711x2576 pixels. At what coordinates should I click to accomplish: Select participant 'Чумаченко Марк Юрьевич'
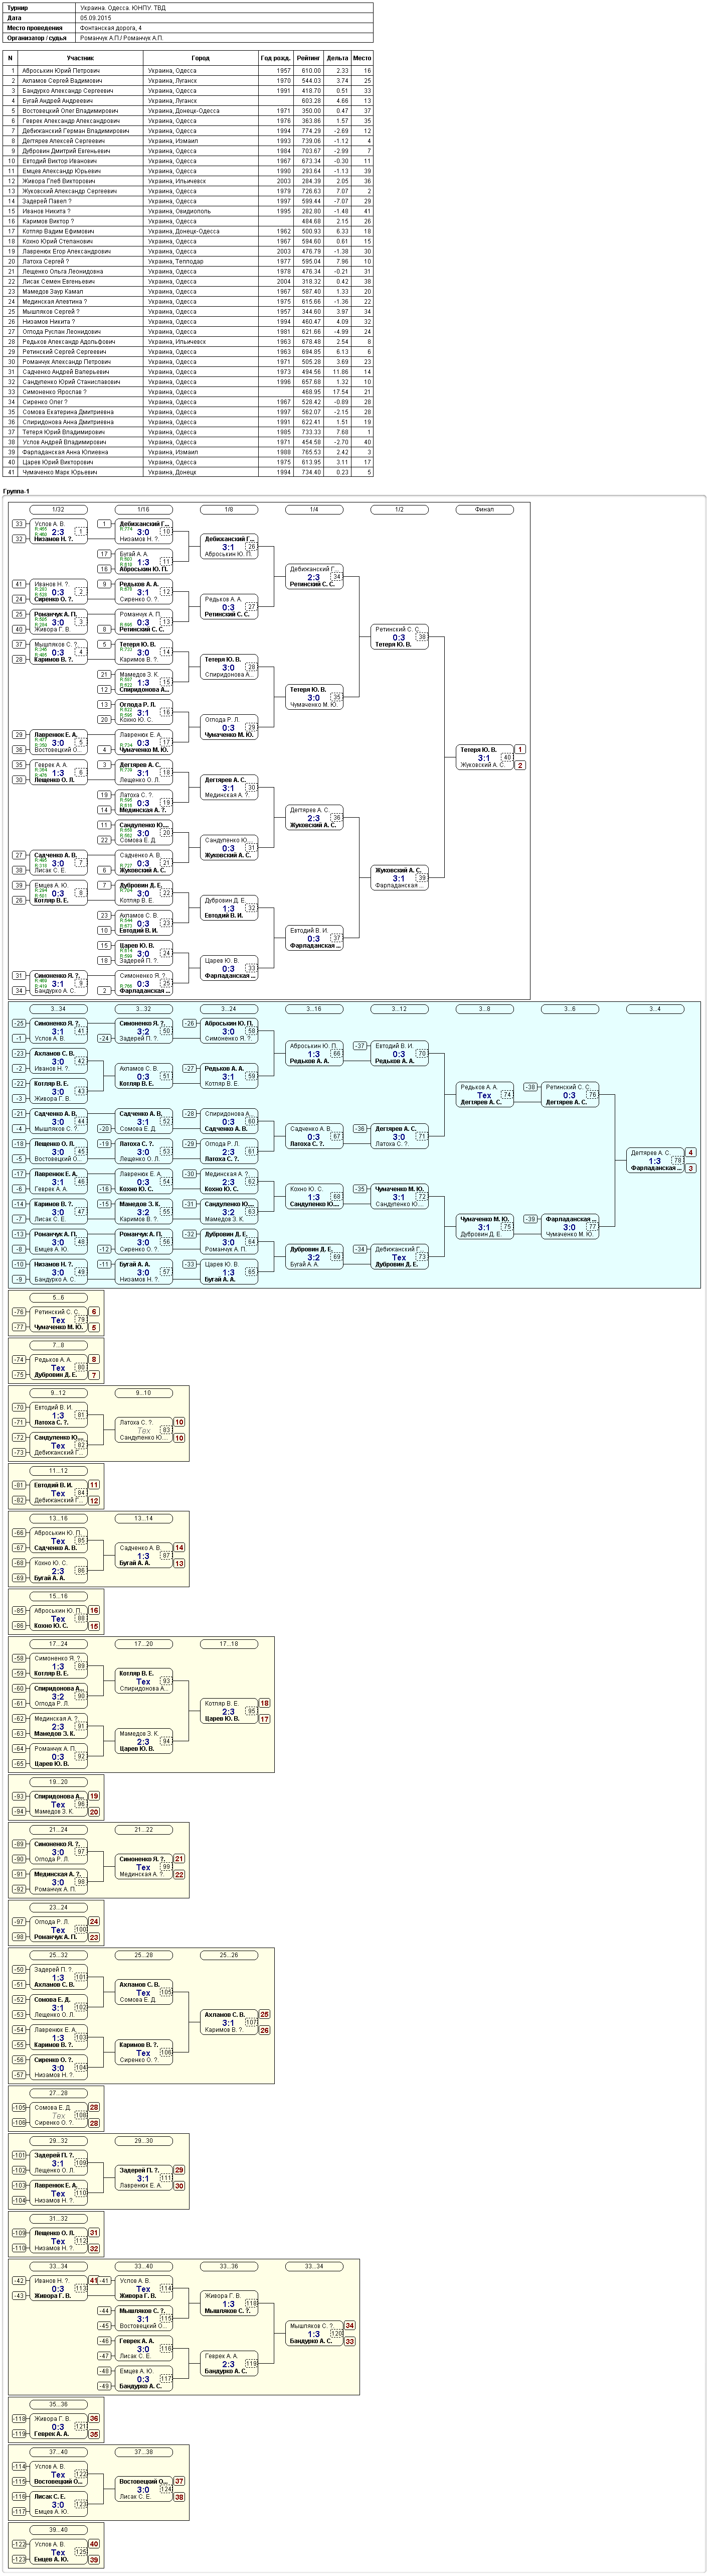coord(60,471)
